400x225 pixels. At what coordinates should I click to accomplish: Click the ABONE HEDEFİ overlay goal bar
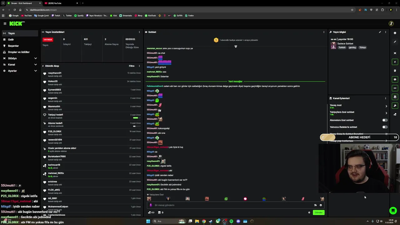pos(359,137)
